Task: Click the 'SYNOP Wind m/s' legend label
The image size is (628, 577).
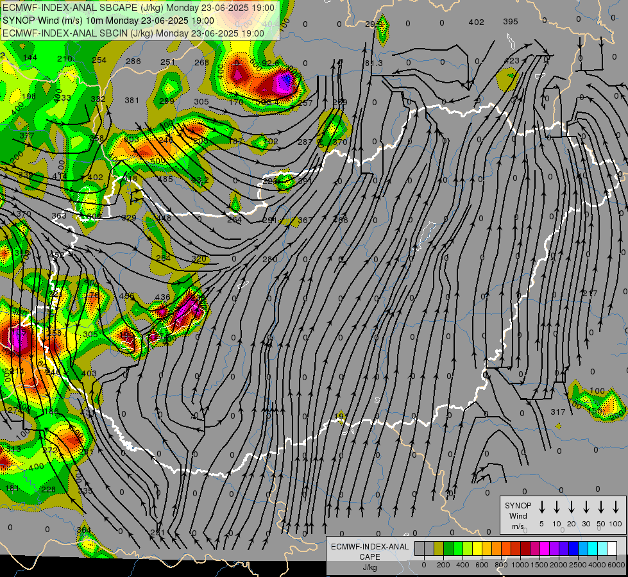Action: click(518, 515)
